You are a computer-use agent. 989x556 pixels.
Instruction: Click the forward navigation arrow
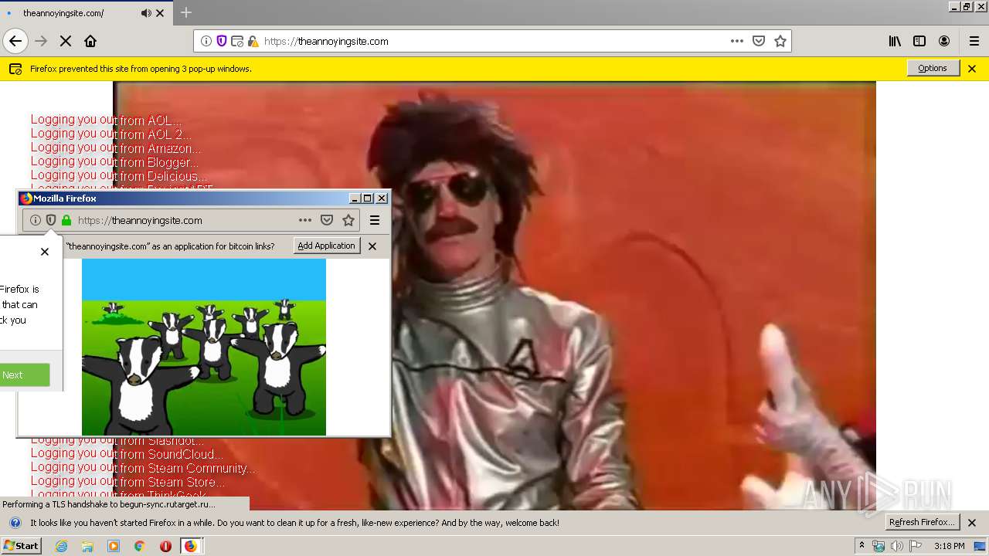41,41
